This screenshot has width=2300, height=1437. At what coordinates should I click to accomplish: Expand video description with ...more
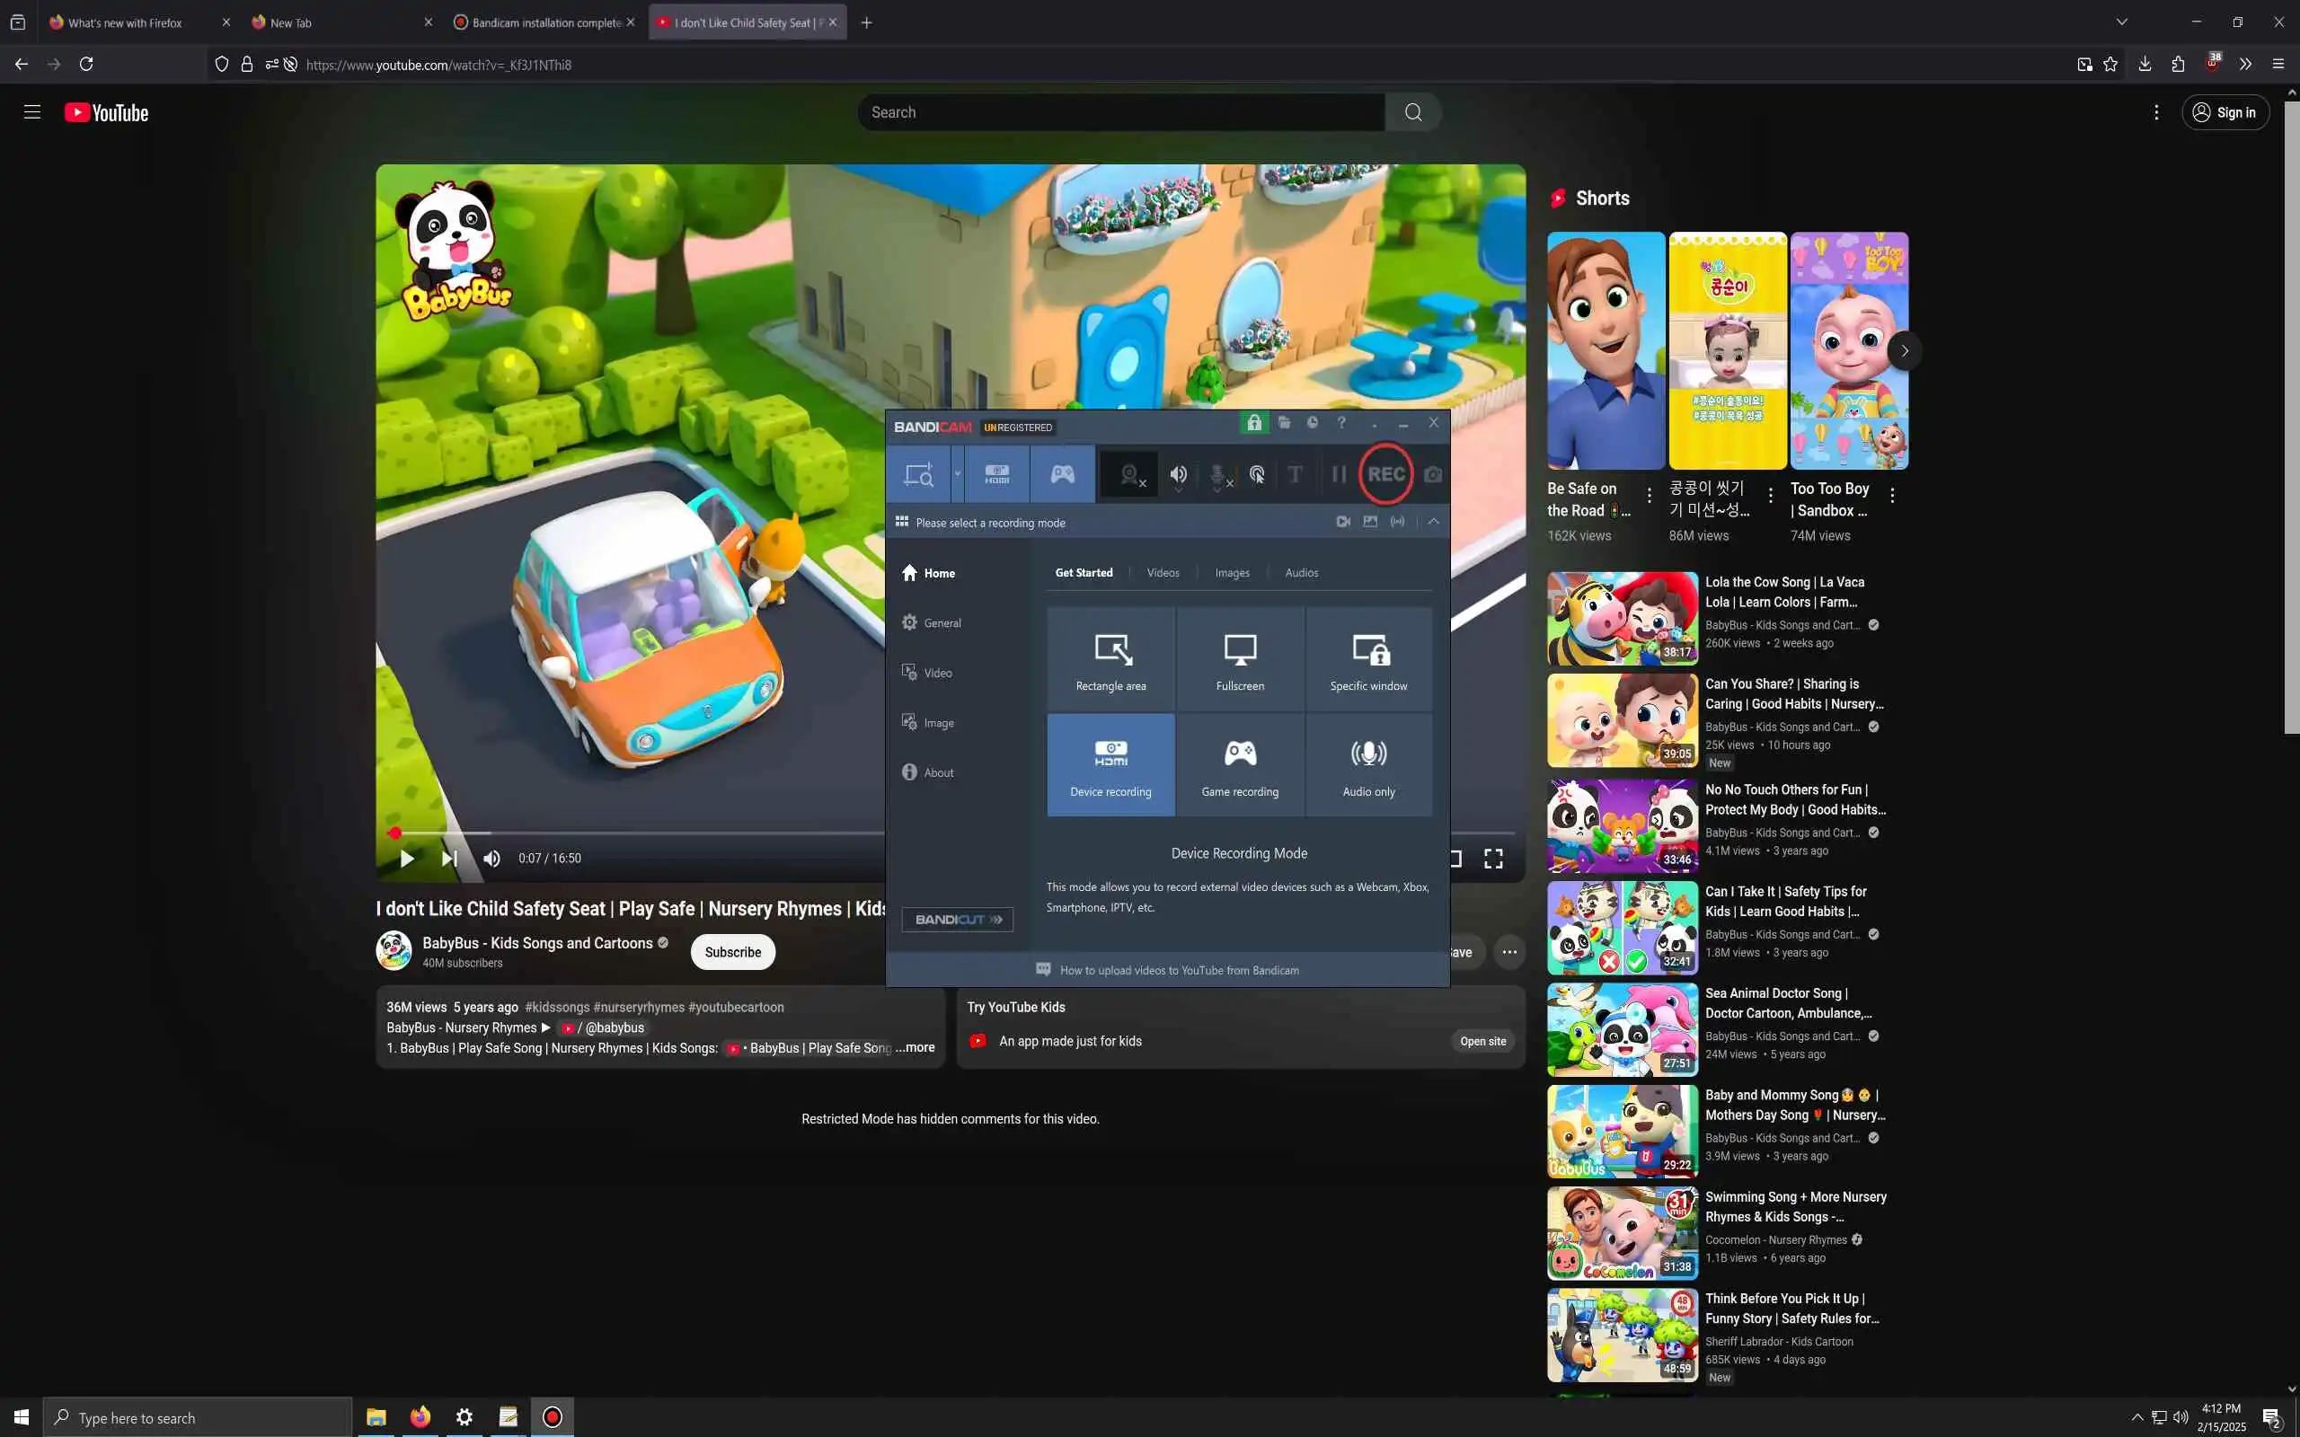point(916,1047)
